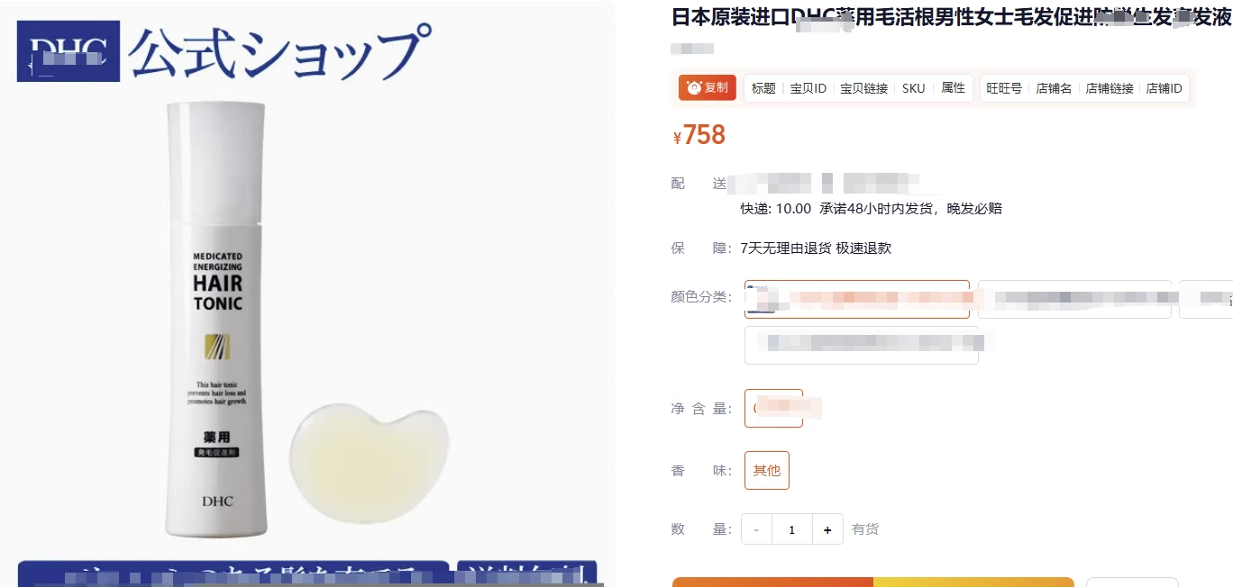
Task: Copy the 店铺名 shop name field
Action: coord(1054,88)
